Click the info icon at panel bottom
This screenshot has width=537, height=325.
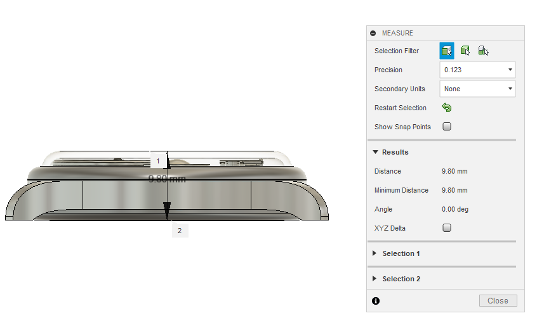coord(376,301)
